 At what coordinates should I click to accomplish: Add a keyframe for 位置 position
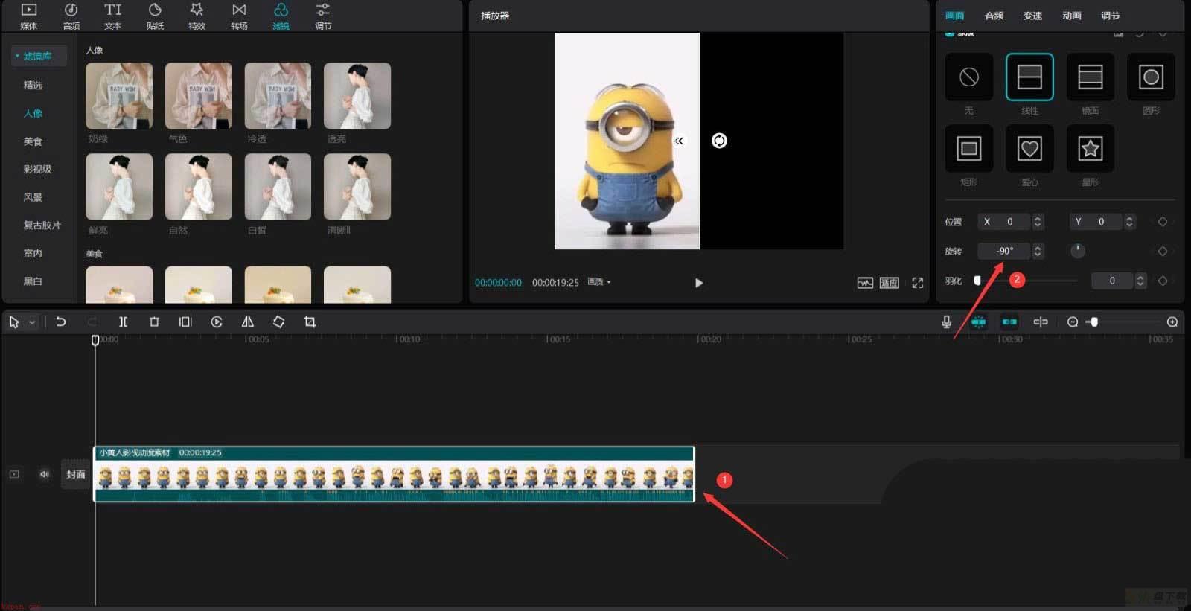(x=1163, y=222)
